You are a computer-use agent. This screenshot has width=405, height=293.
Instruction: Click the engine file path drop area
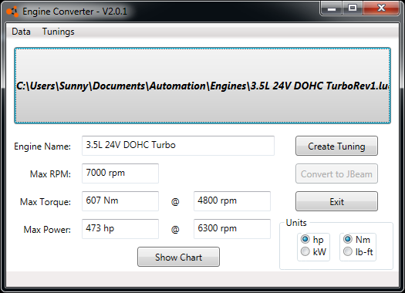(202, 86)
